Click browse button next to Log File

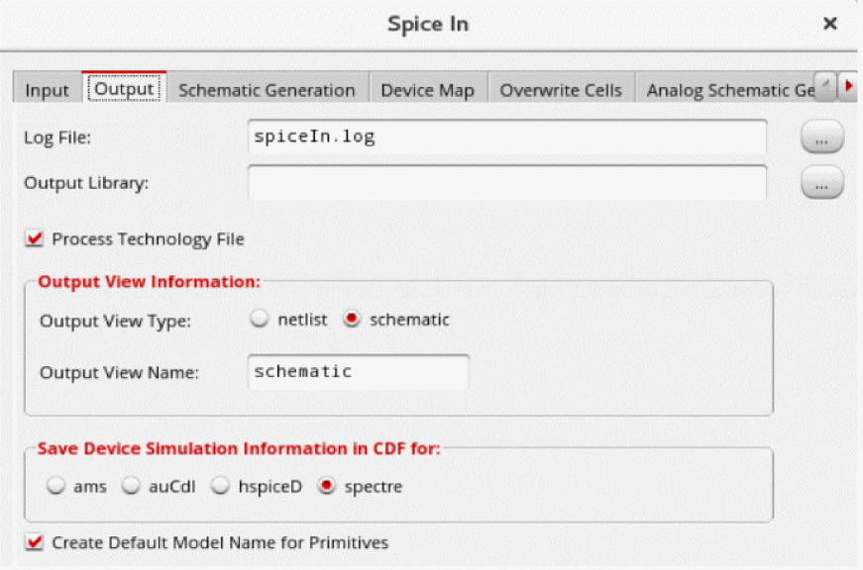click(821, 139)
